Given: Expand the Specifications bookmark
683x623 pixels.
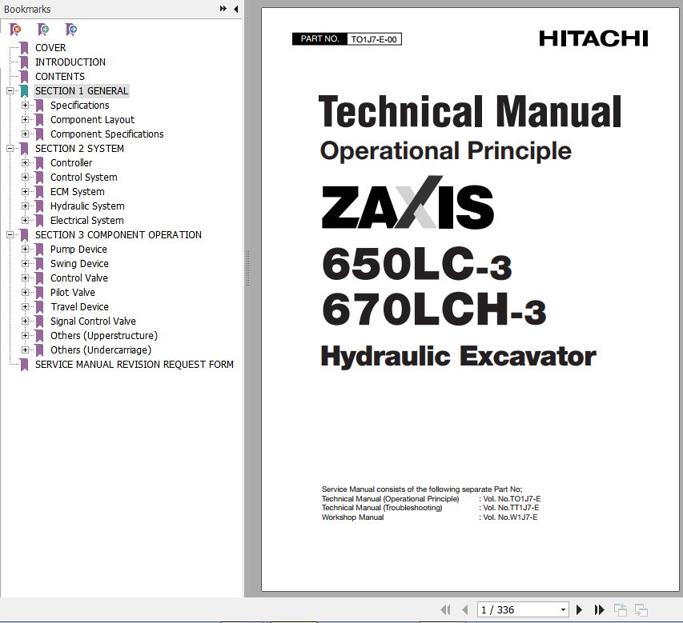Looking at the screenshot, I should click(25, 106).
